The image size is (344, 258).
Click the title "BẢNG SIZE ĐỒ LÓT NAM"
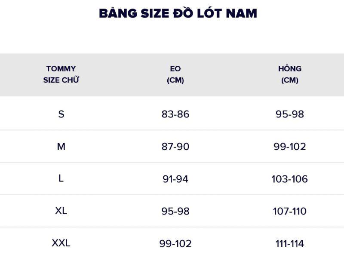click(x=178, y=14)
